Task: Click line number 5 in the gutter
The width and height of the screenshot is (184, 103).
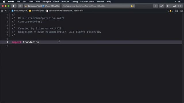Action: [x=7, y=29]
